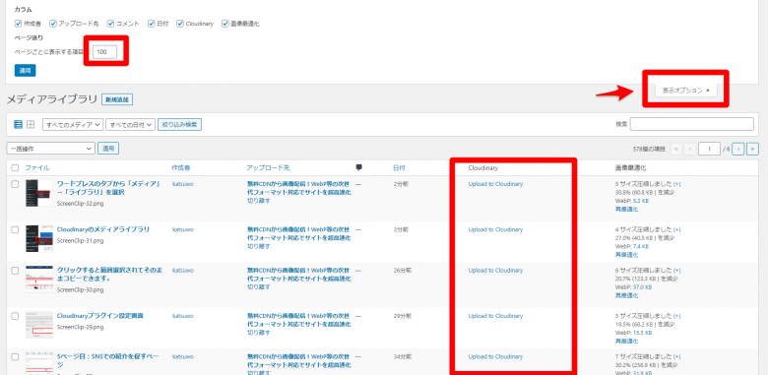Apply bulk action with 適用 button
The height and width of the screenshot is (375, 768).
108,149
